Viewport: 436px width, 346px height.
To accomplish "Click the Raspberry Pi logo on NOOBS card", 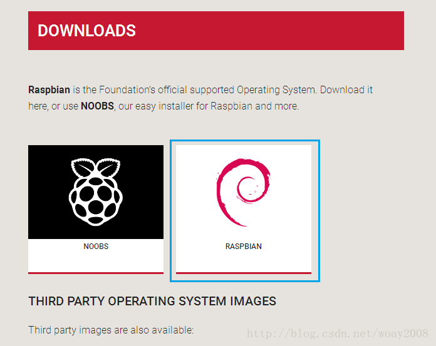I will pos(96,192).
